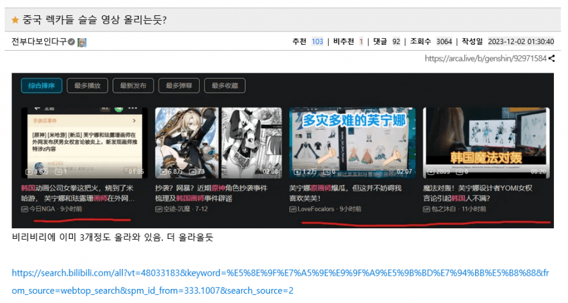The image size is (568, 303).
Task: Click the play count icon showing 1.2万
Action: point(295,172)
